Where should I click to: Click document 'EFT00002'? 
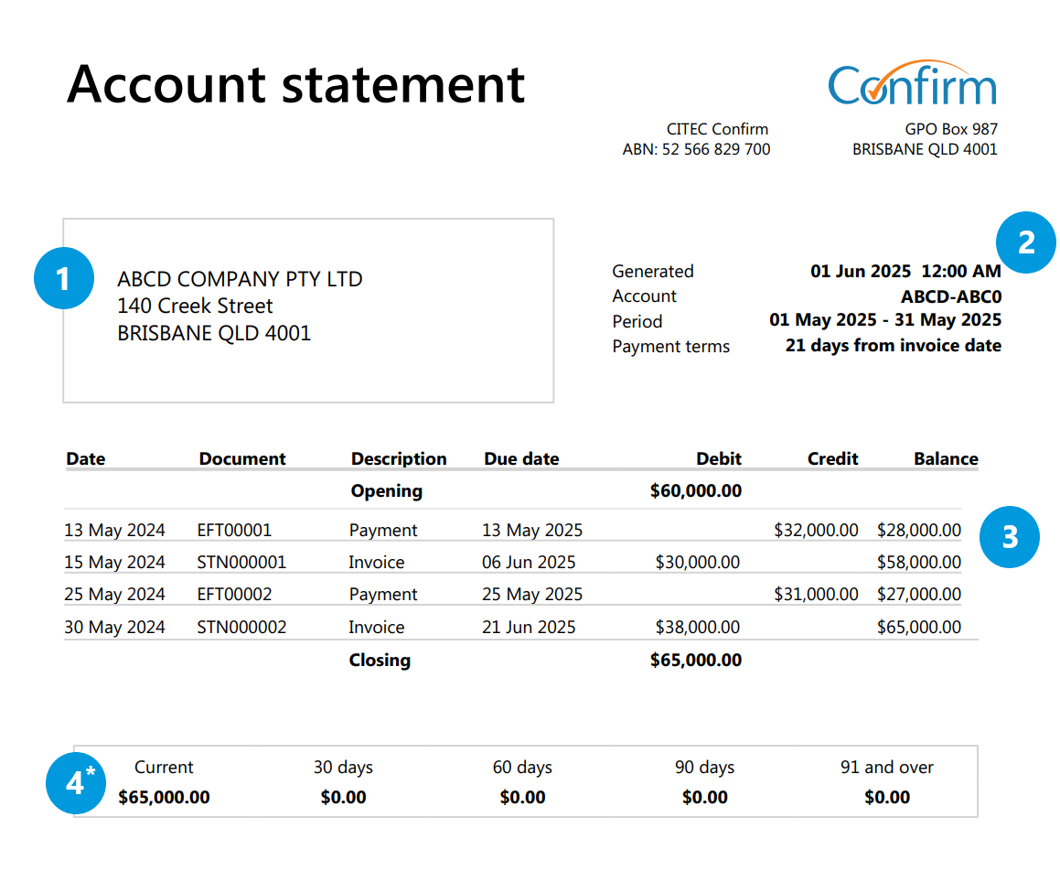[234, 595]
